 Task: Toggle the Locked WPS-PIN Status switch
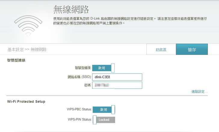click(104, 120)
